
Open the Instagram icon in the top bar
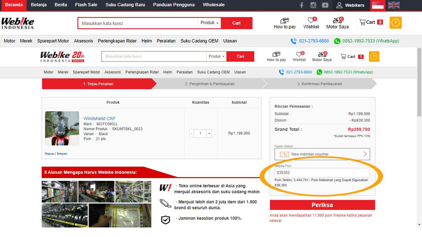click(x=313, y=5)
